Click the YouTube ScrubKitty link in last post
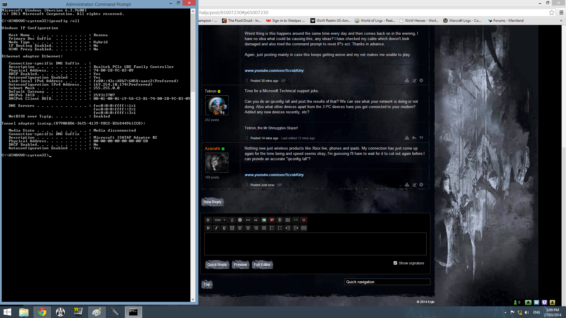 [x=274, y=175]
